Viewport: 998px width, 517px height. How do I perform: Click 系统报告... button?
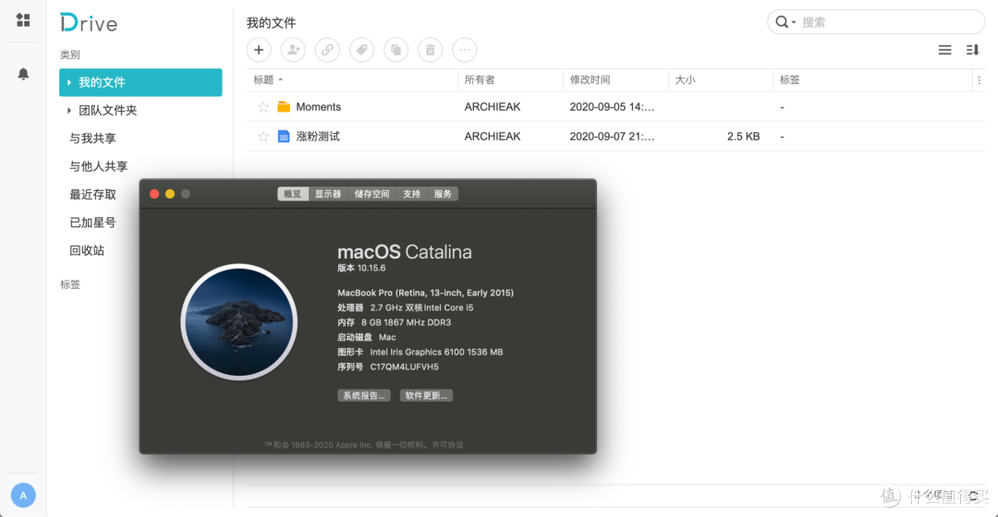click(x=364, y=395)
